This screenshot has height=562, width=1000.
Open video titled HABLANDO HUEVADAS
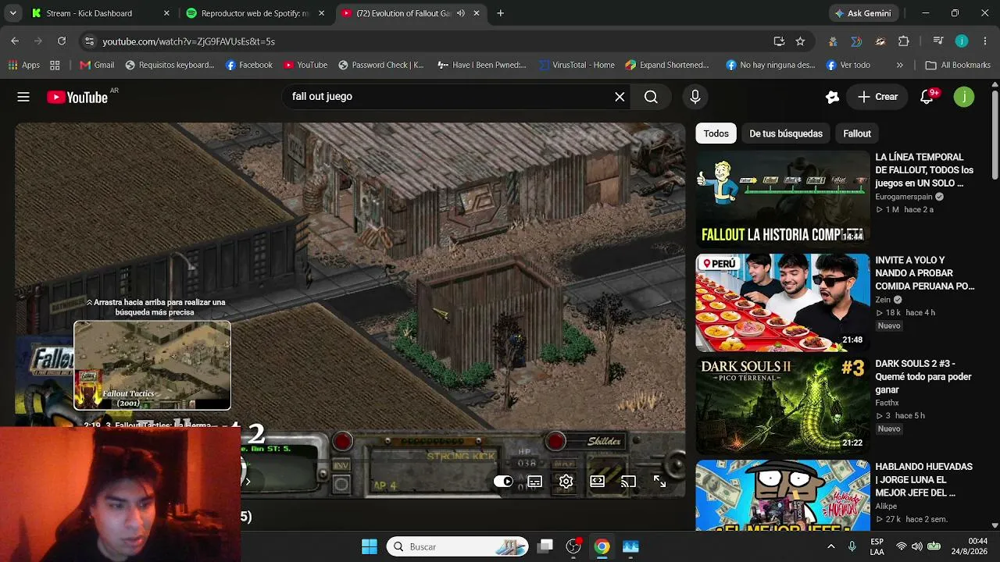(x=923, y=479)
